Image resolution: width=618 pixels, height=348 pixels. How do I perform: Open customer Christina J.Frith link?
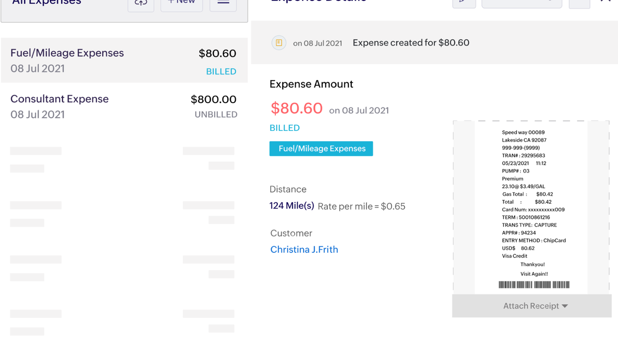click(304, 249)
